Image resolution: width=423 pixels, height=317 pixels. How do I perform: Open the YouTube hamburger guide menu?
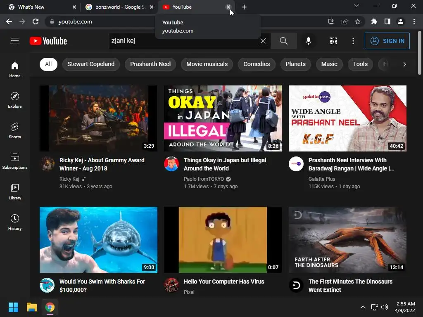[15, 41]
